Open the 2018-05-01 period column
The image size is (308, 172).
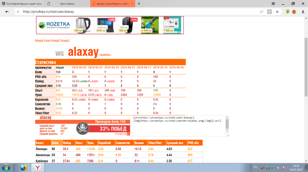(x=95, y=67)
